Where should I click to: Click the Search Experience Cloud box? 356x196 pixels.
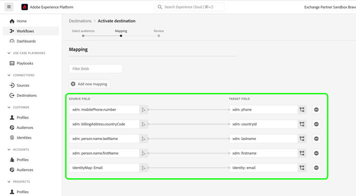tap(189, 7)
